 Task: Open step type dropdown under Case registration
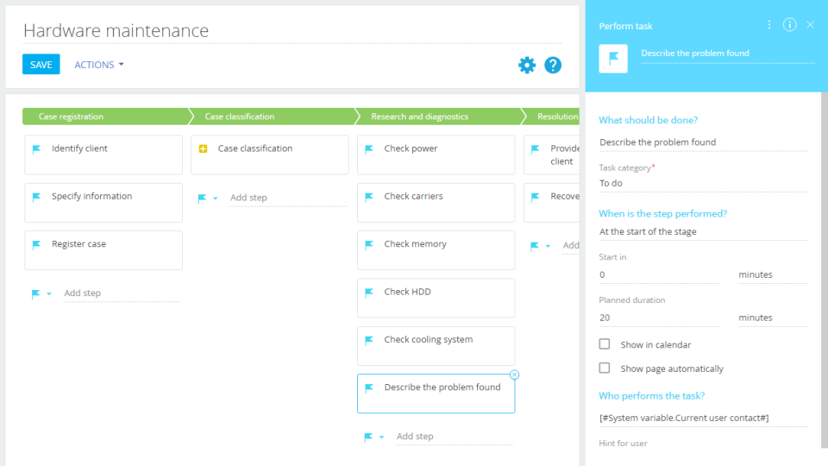pos(48,294)
